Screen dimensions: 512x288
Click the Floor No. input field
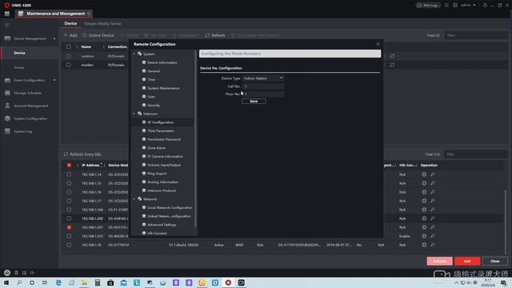click(263, 94)
